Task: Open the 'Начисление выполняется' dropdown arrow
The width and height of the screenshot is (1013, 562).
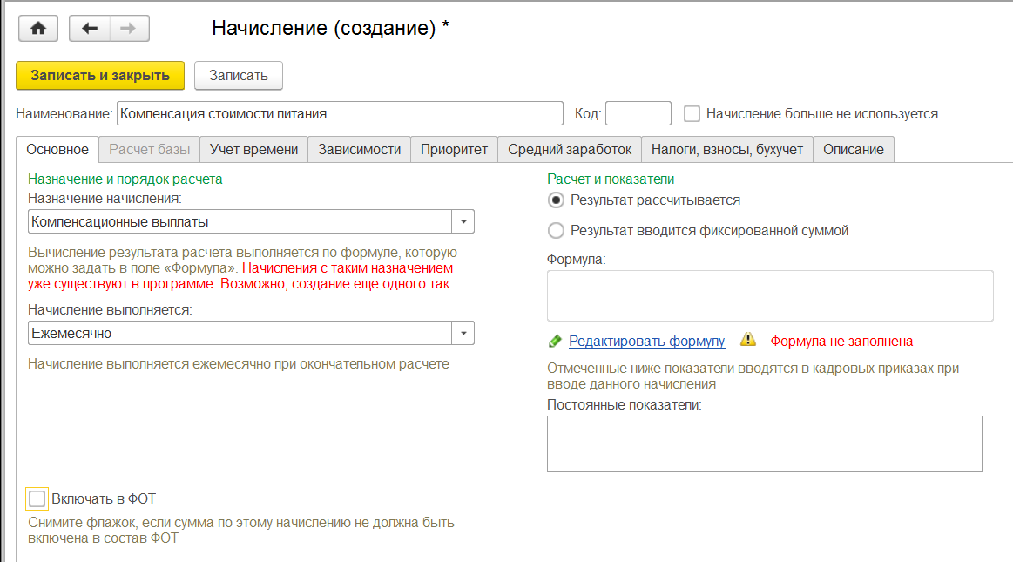Action: pos(463,333)
